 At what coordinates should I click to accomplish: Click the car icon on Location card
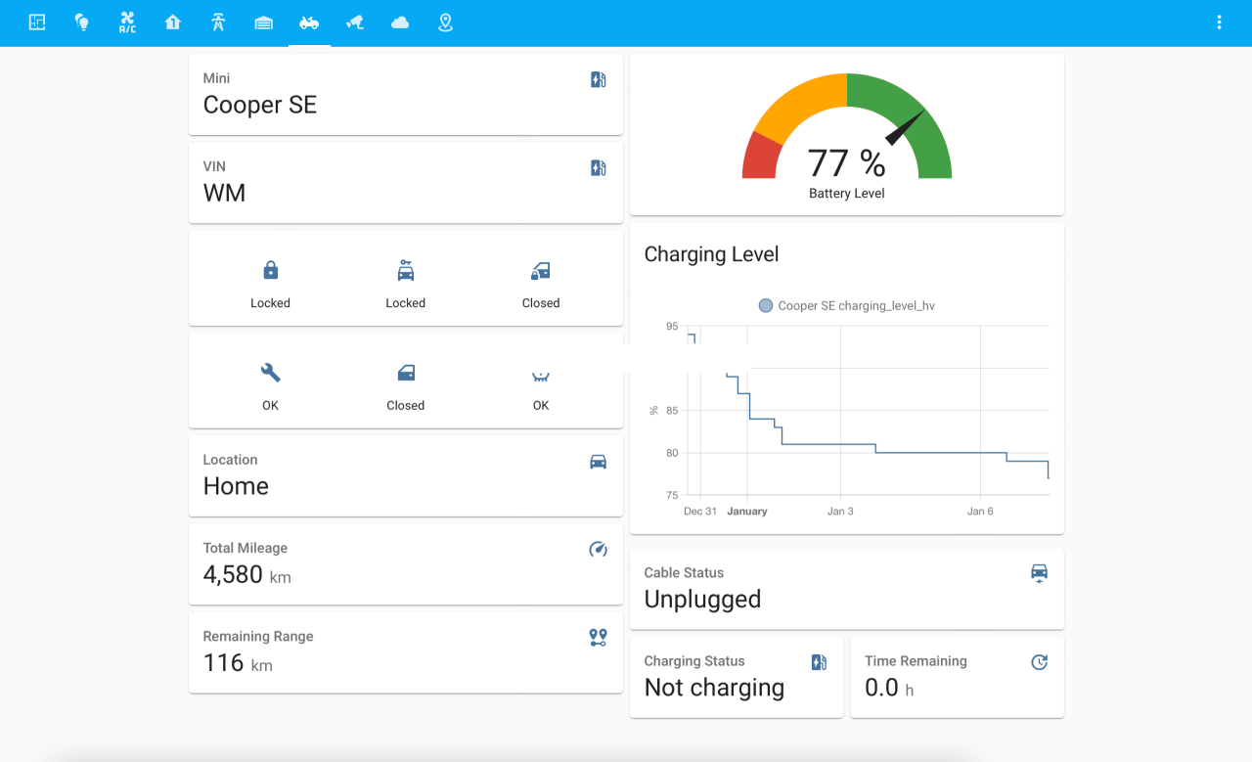click(x=599, y=462)
